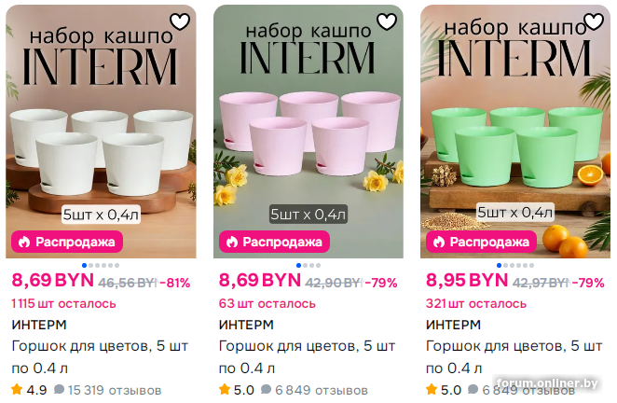Favorite the green pots set with heart icon
617x403 pixels.
click(594, 22)
